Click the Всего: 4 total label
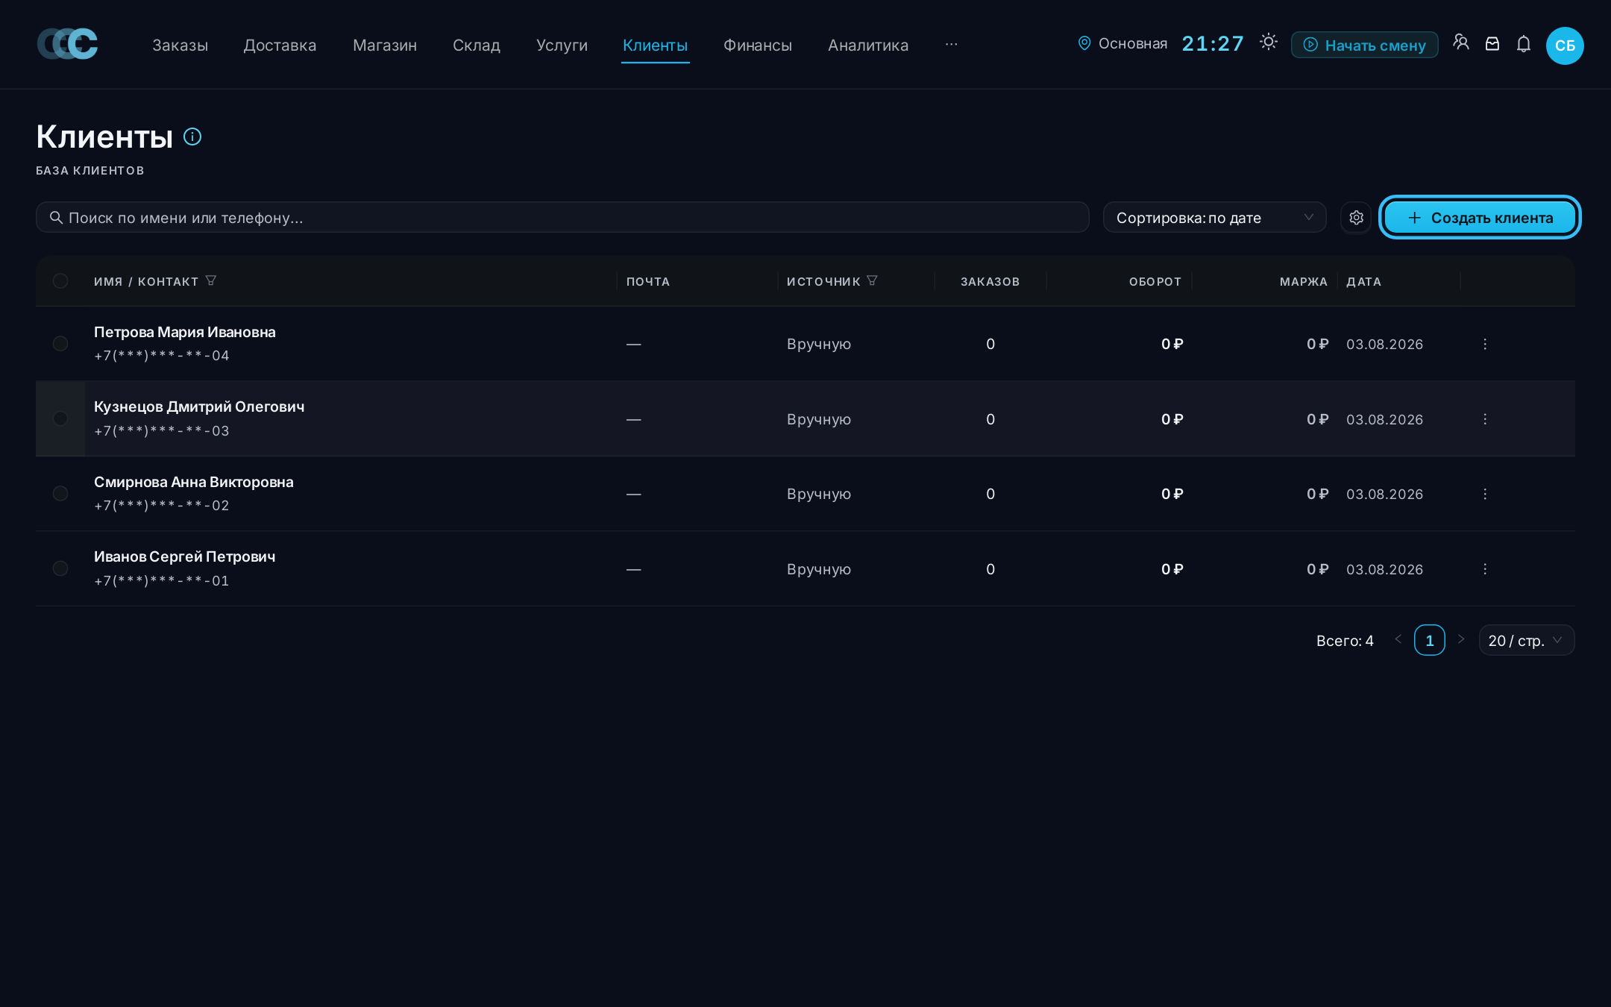 tap(1345, 641)
